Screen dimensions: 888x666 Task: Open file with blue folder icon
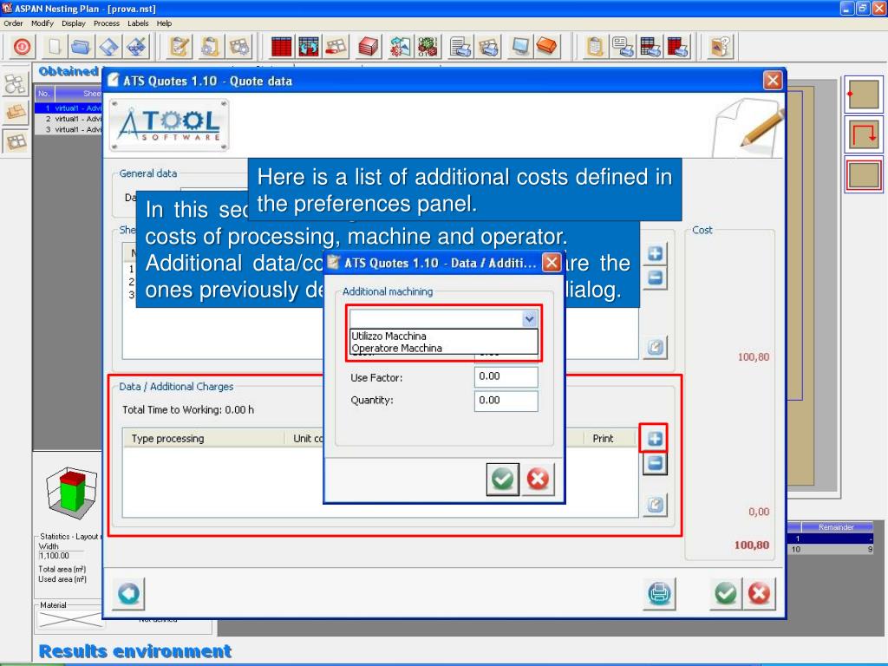click(81, 47)
